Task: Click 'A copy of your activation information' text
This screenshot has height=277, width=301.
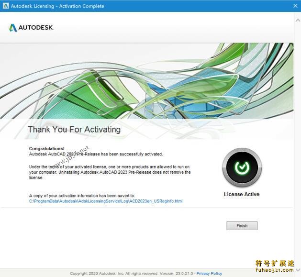Action: pos(82,196)
